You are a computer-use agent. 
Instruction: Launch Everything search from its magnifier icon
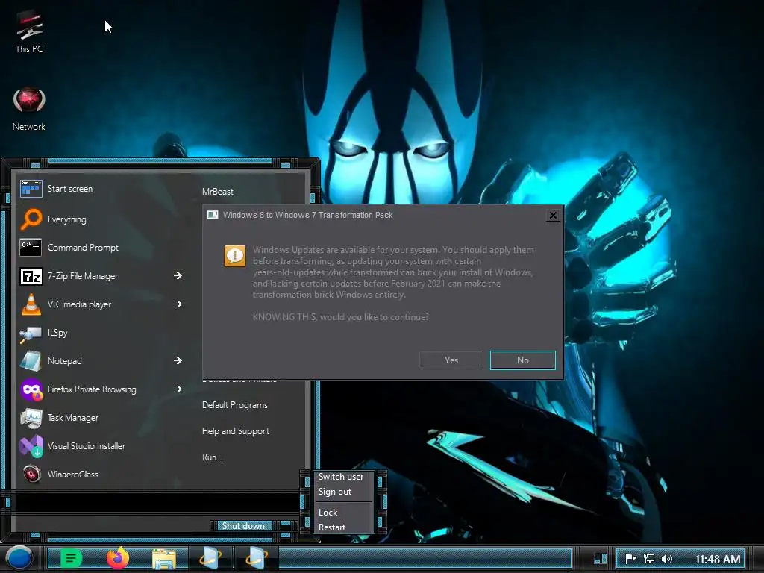[x=31, y=219]
